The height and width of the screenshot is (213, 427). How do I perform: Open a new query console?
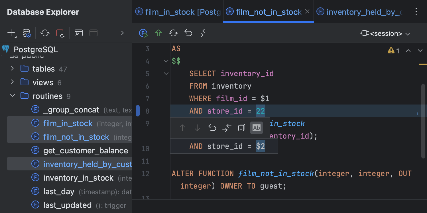point(78,33)
